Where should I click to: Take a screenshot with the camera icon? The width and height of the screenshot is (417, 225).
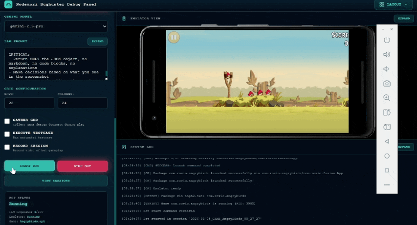point(387,84)
